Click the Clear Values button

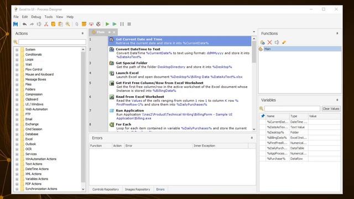pyautogui.click(x=331, y=109)
